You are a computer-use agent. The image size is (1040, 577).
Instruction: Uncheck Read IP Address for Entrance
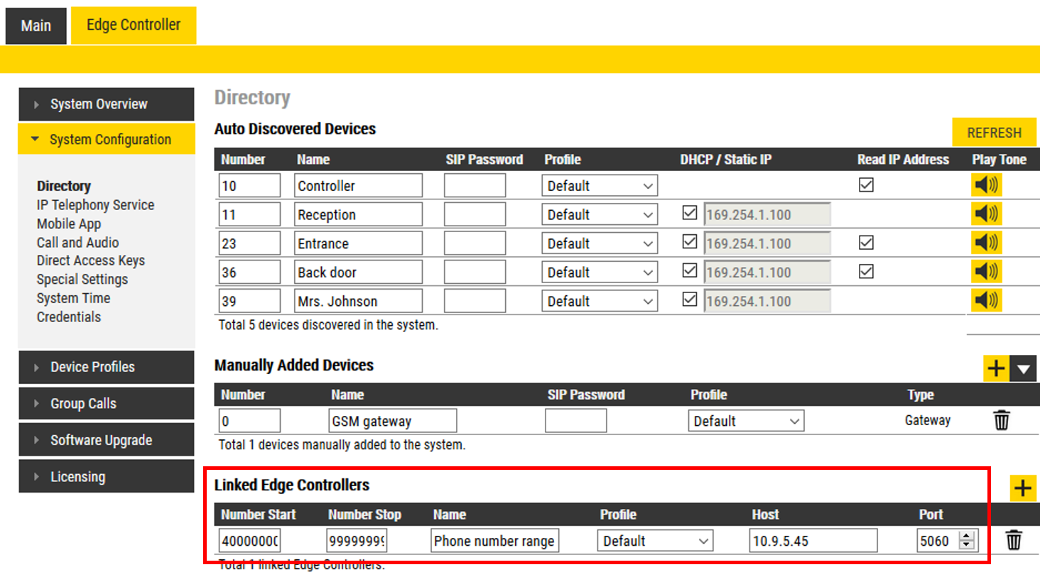[x=866, y=243]
